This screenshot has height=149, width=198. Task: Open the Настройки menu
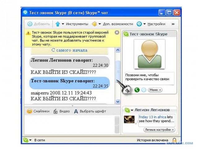tap(156, 24)
